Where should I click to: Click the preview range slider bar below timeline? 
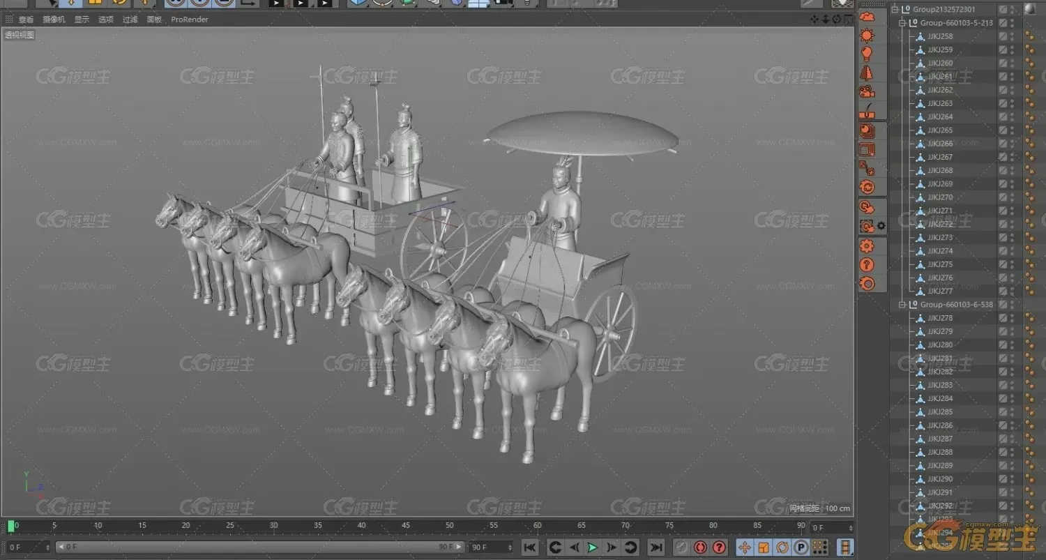[259, 547]
